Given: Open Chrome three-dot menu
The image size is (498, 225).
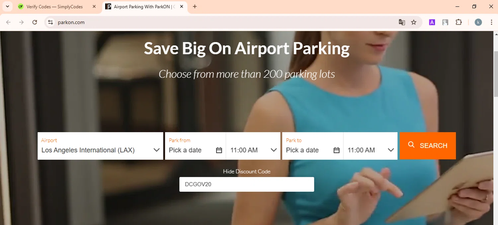Looking at the screenshot, I should [x=491, y=22].
